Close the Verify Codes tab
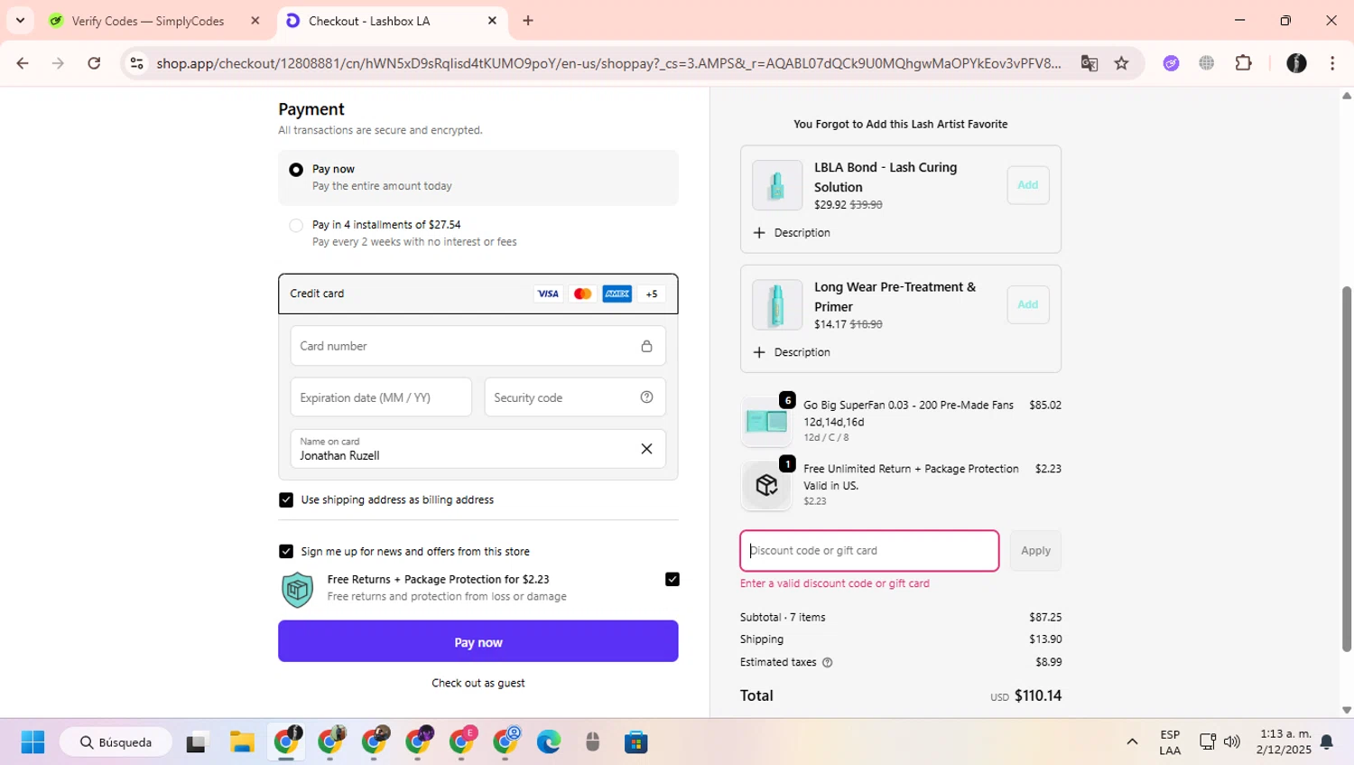The height and width of the screenshot is (765, 1354). coord(255,21)
